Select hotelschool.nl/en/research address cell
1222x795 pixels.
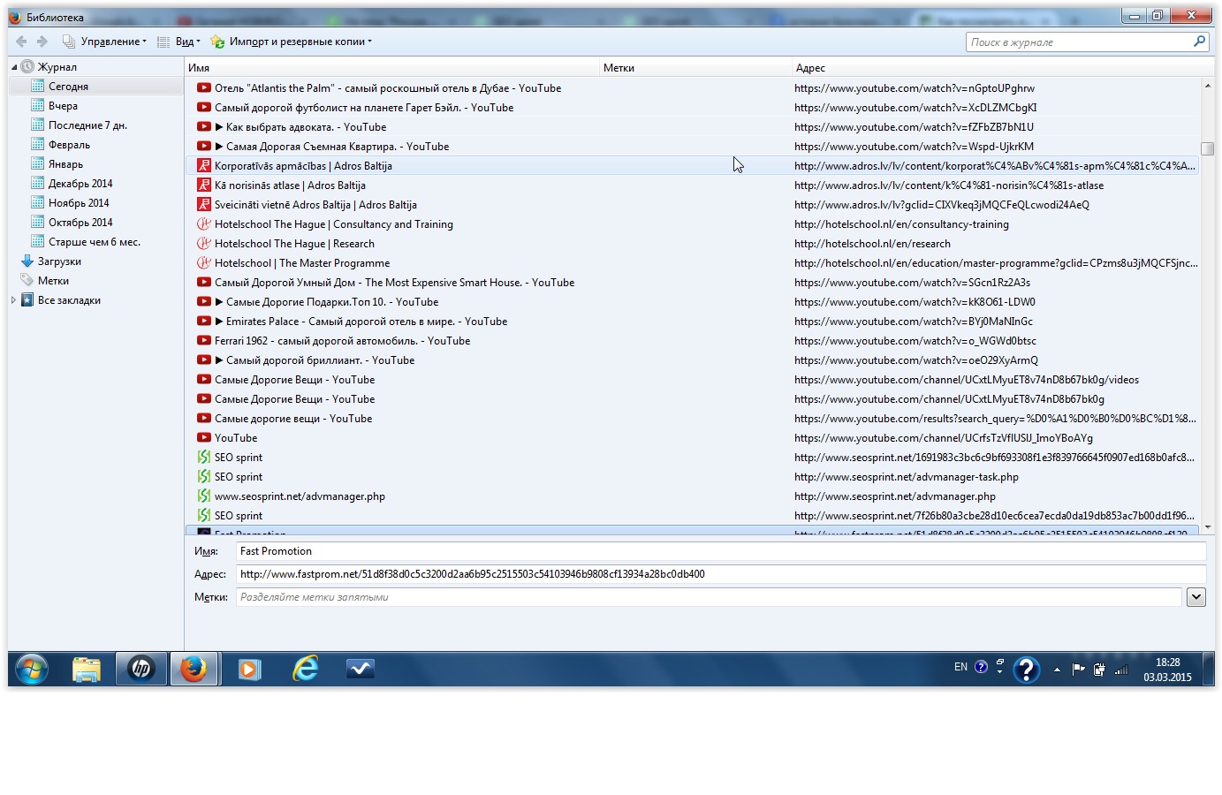tap(872, 244)
